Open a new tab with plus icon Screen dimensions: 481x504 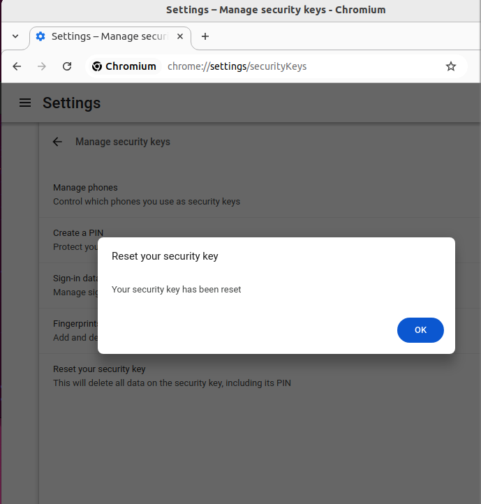(205, 36)
